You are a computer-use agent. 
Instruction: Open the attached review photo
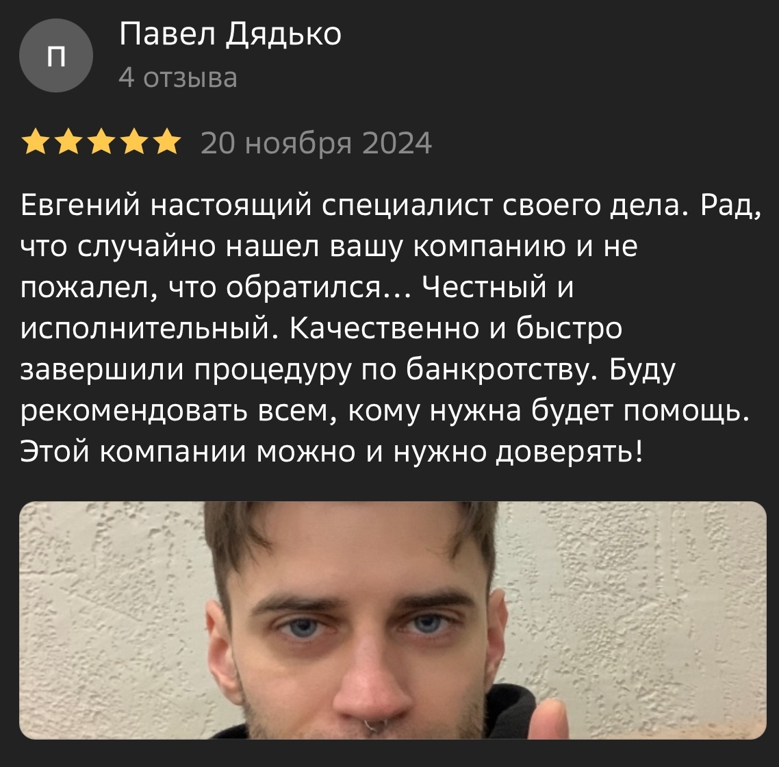pos(392,620)
